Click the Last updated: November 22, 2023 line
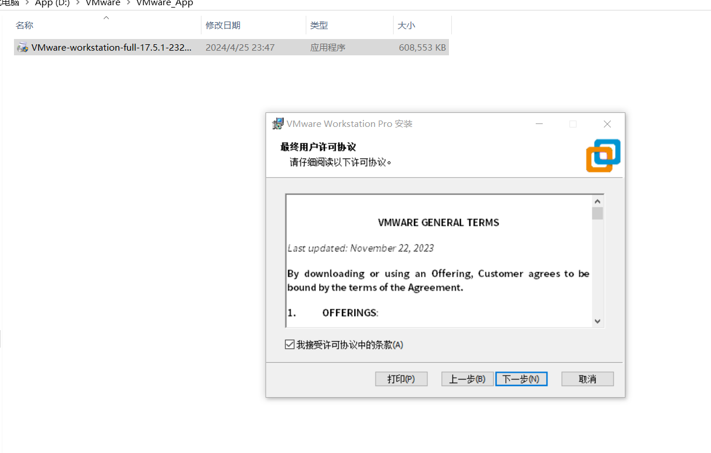 [360, 248]
